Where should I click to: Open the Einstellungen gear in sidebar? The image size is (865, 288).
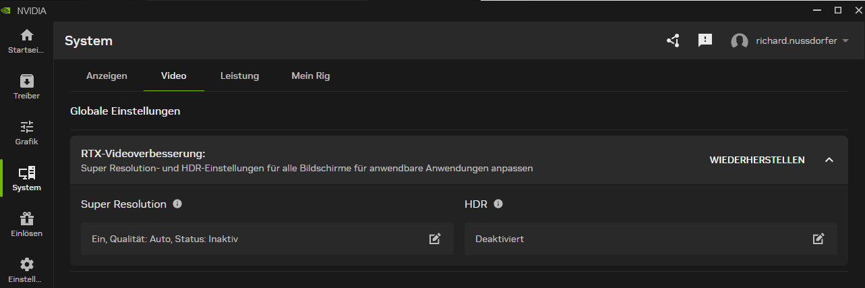(x=26, y=270)
